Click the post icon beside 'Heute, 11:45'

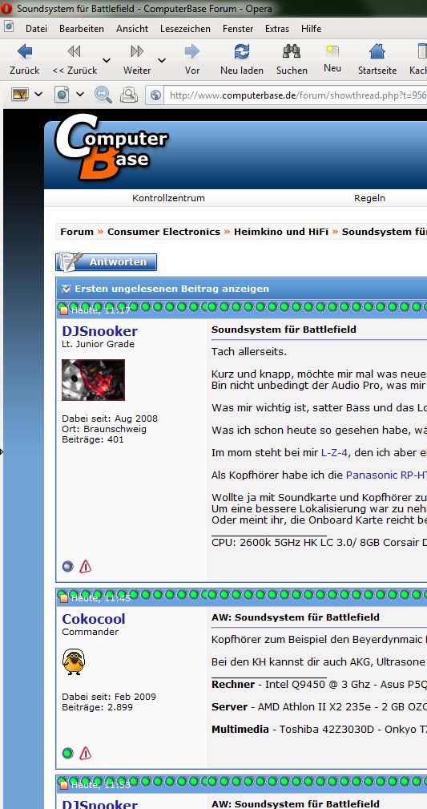coord(63,598)
